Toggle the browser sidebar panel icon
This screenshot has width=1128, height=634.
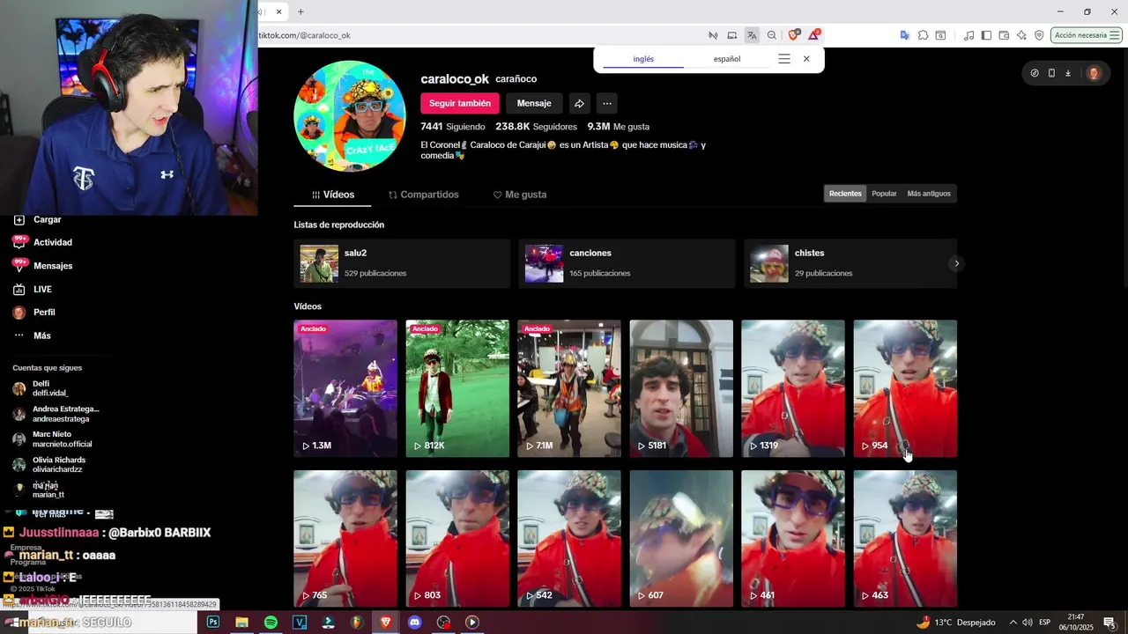986,35
